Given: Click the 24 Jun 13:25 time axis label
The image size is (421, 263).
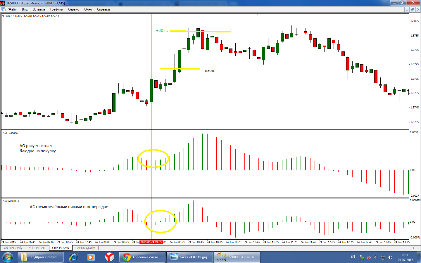Looking at the screenshot, I should [x=402, y=242].
